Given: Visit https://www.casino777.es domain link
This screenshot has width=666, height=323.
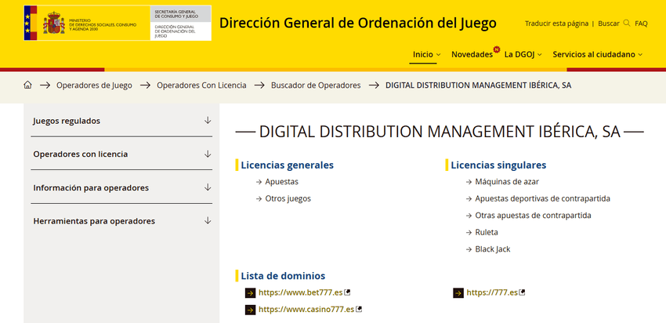Looking at the screenshot, I should tap(306, 309).
